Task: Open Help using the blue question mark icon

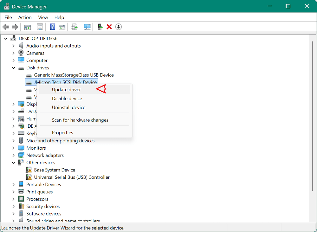Action: (x=52, y=27)
